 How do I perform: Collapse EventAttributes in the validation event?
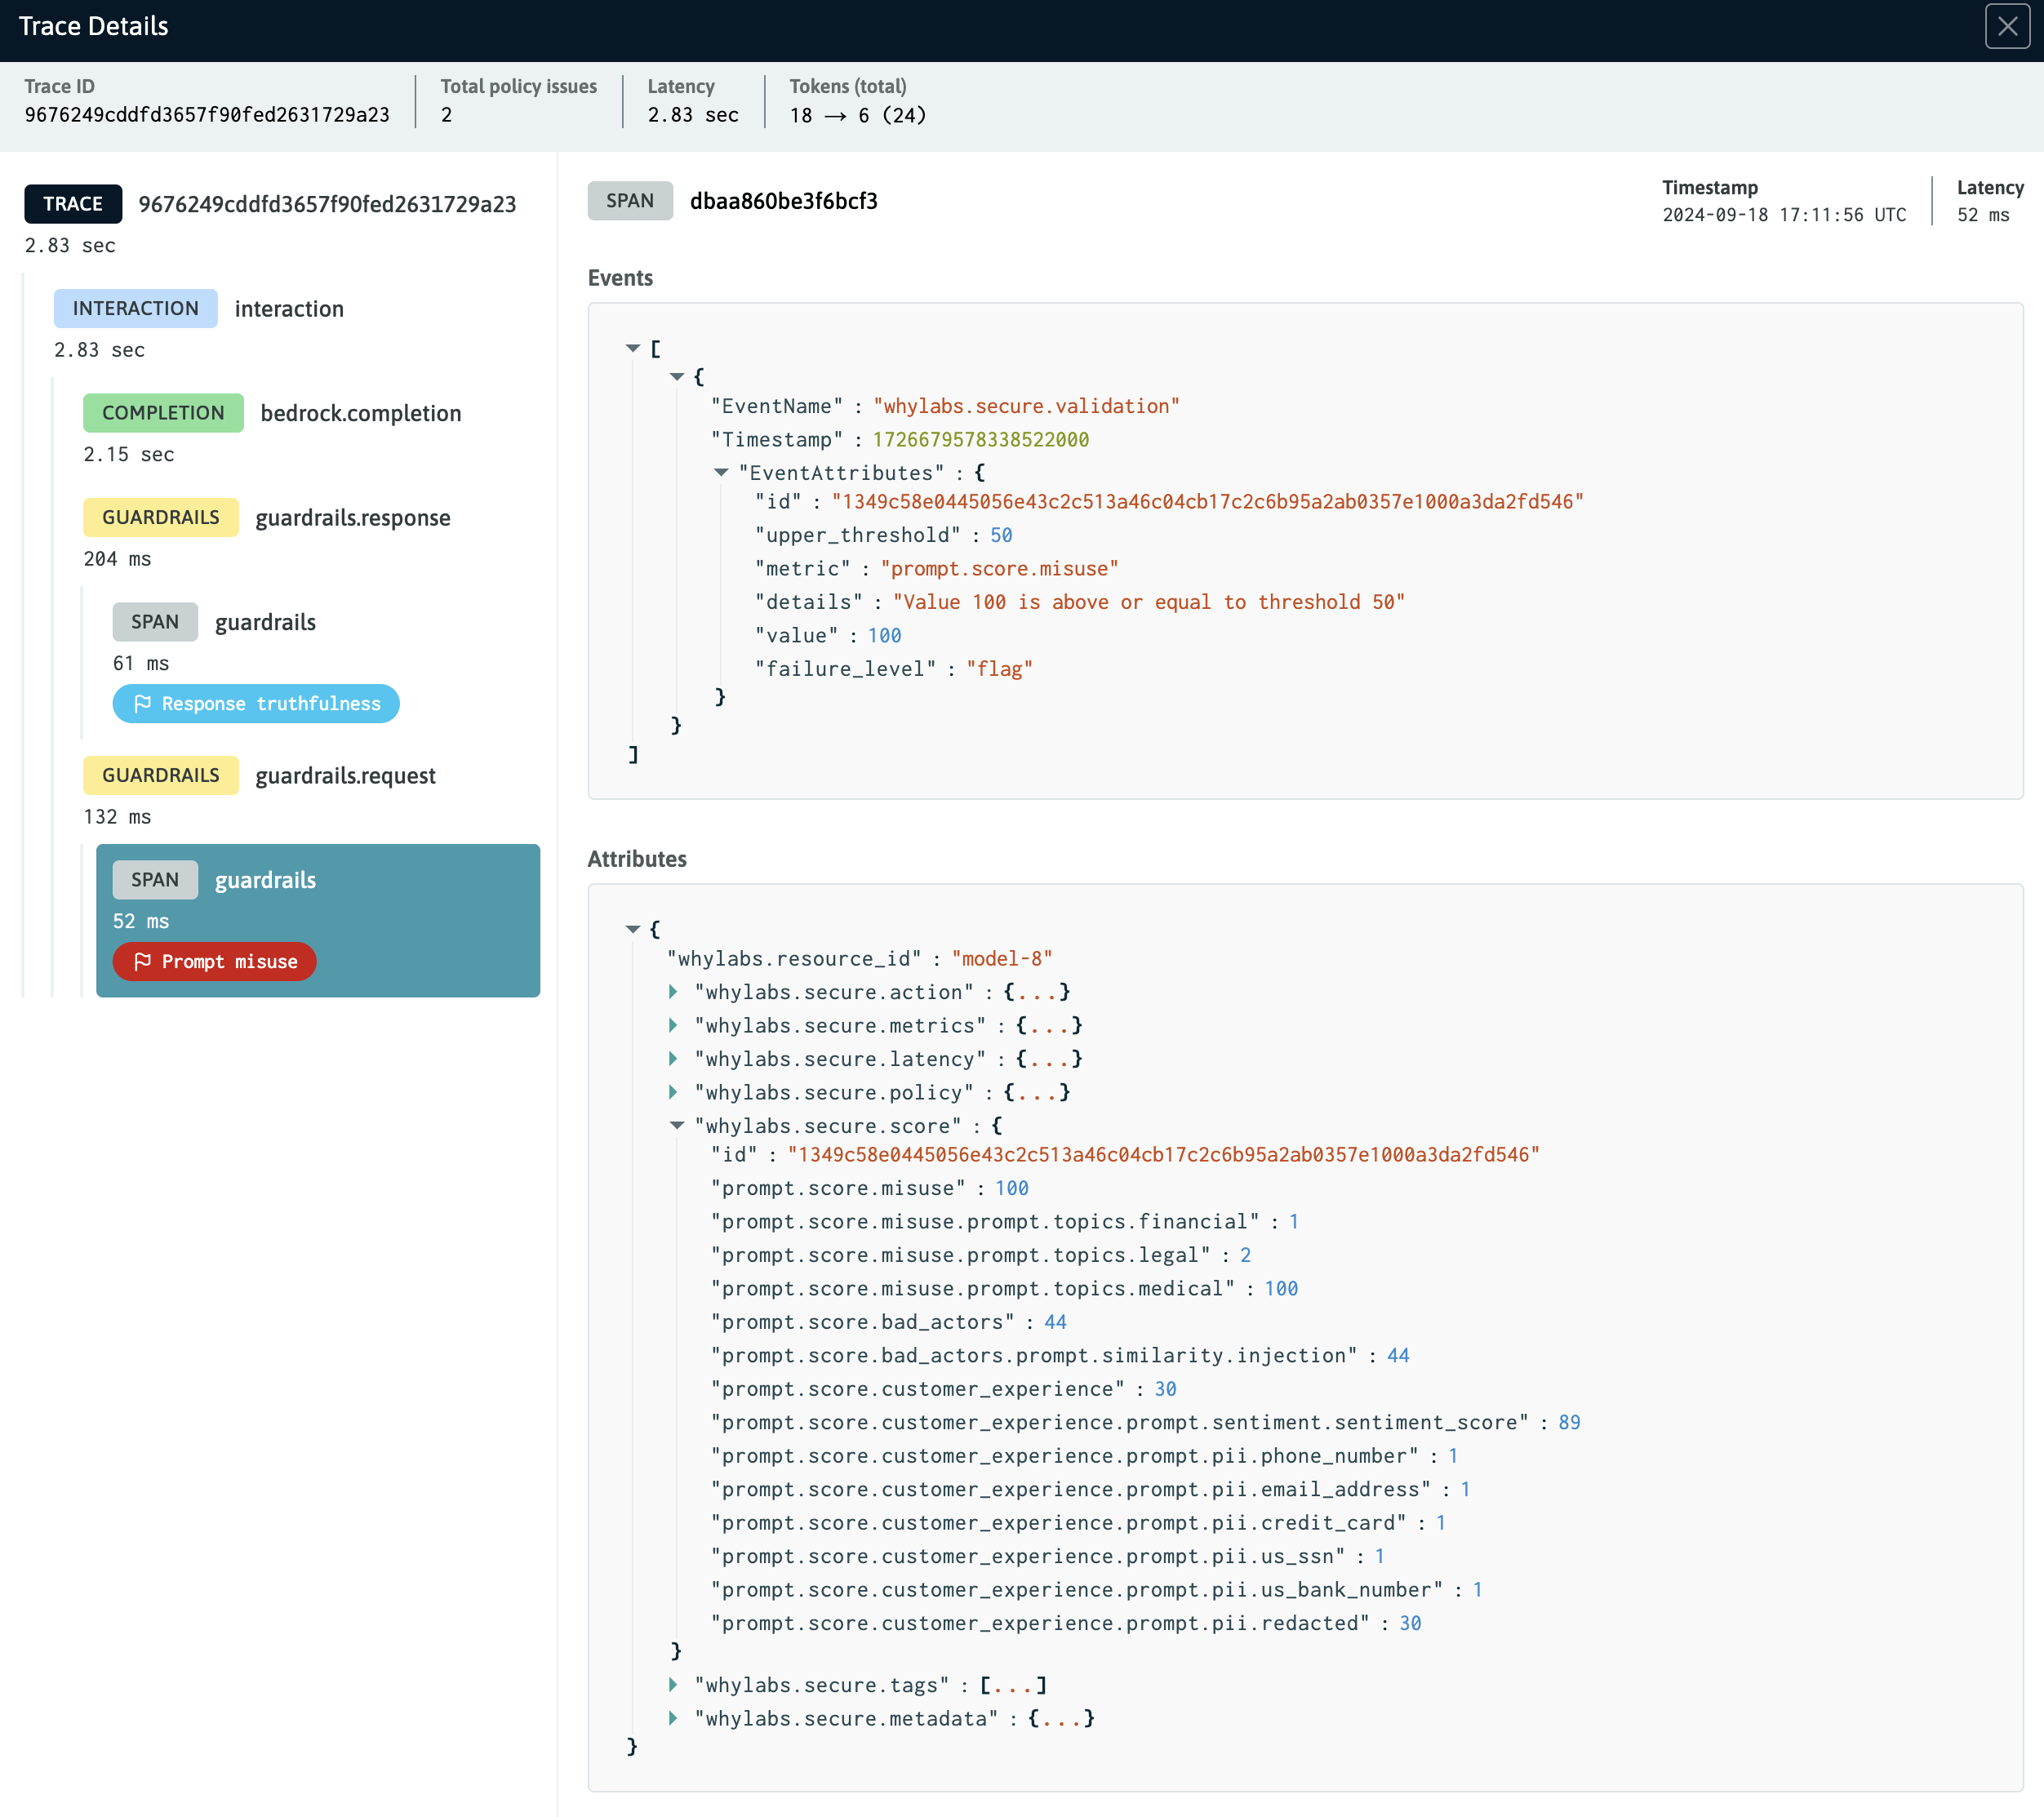tap(720, 472)
